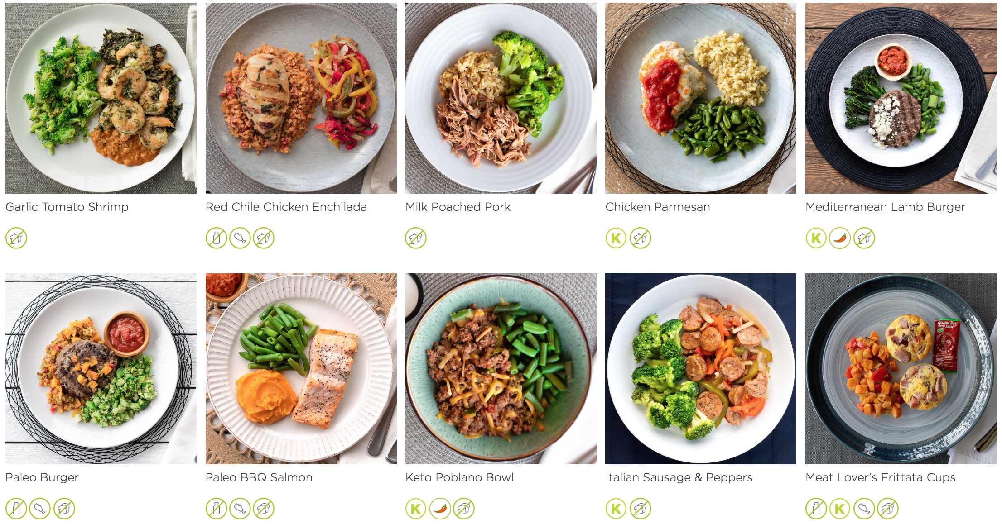The image size is (1002, 524).
Task: Click the paleo drumstick icon under Paleo BBQ Salmon
Action: coord(240,509)
